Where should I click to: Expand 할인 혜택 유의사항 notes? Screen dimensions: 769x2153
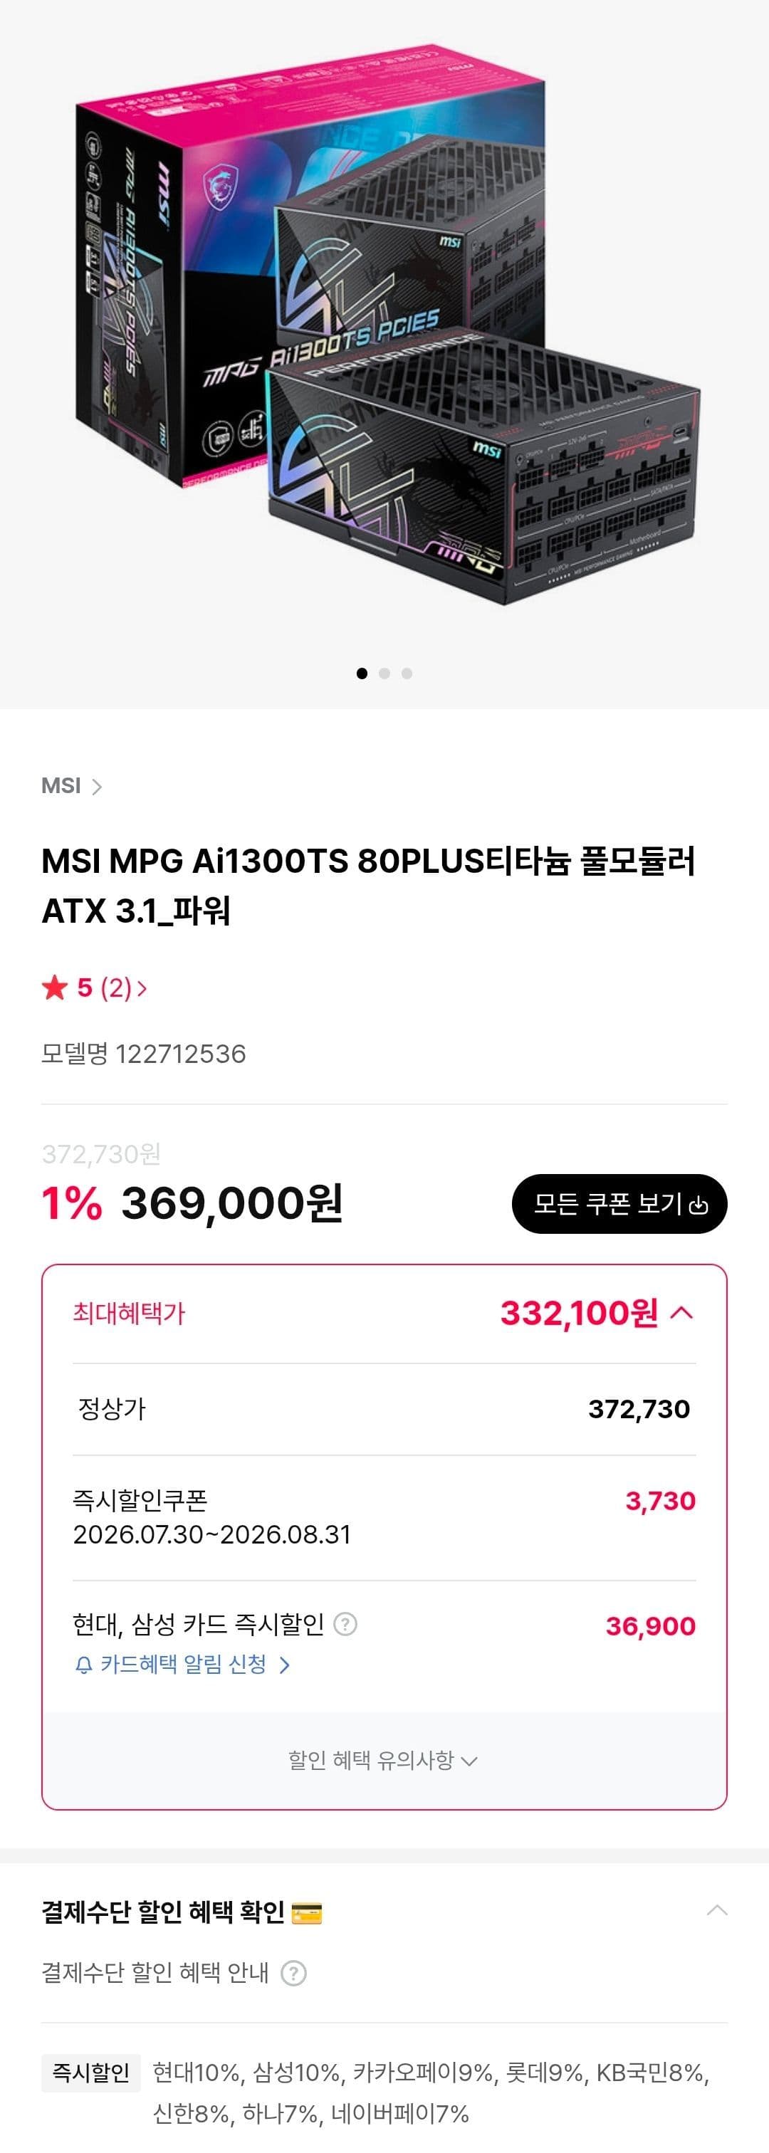[x=383, y=1760]
